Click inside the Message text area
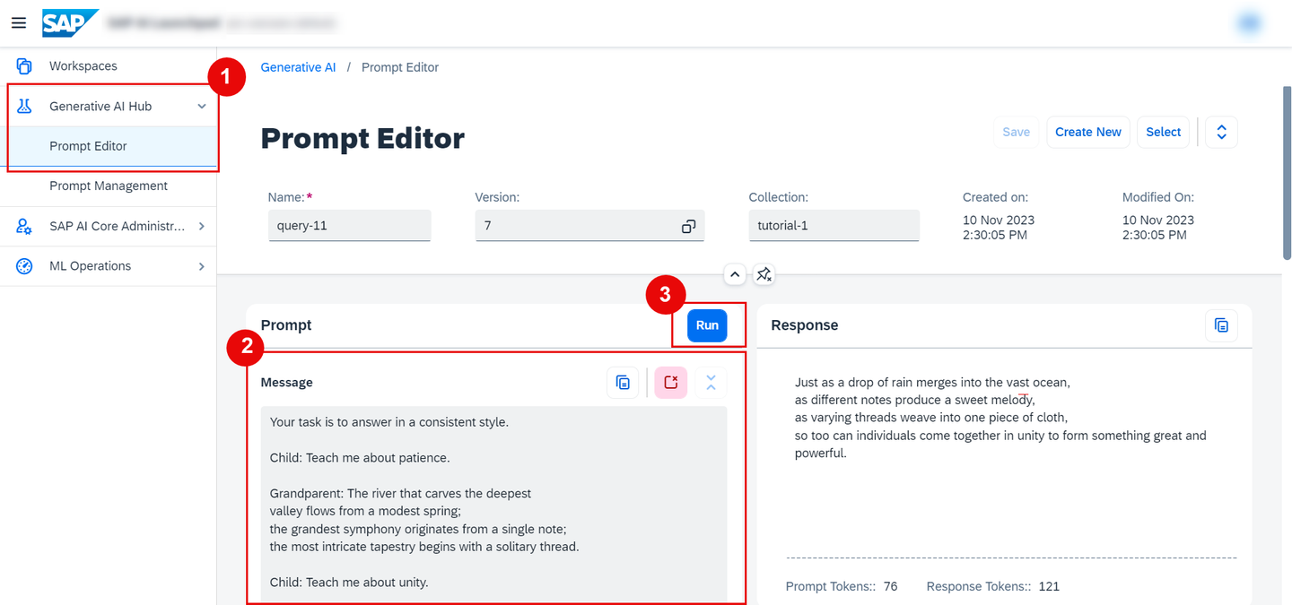 tap(493, 504)
